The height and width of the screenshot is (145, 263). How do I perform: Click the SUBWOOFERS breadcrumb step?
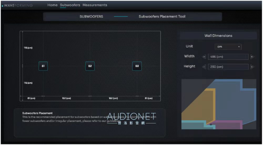click(91, 17)
